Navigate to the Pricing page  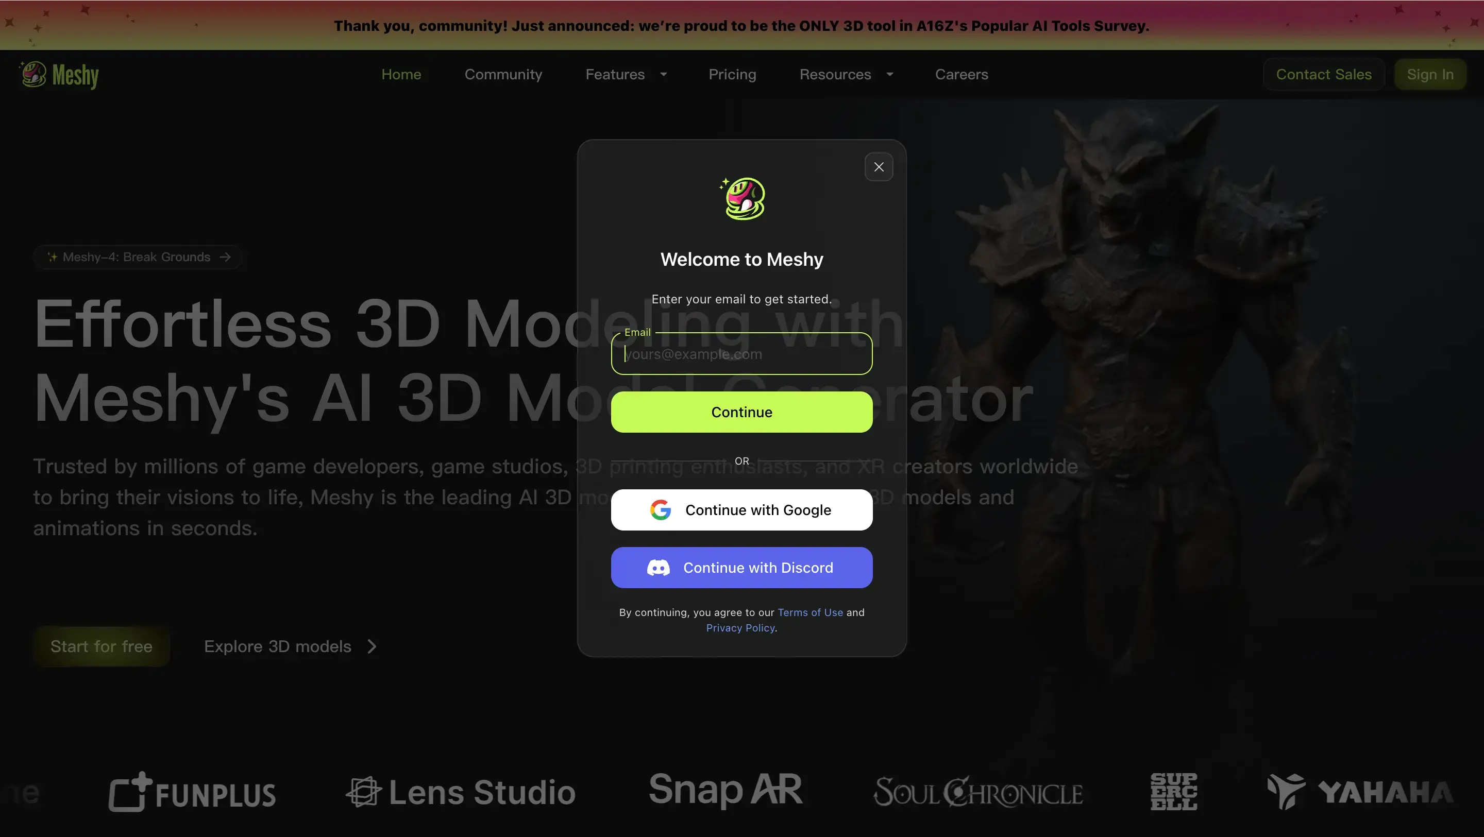pos(732,74)
